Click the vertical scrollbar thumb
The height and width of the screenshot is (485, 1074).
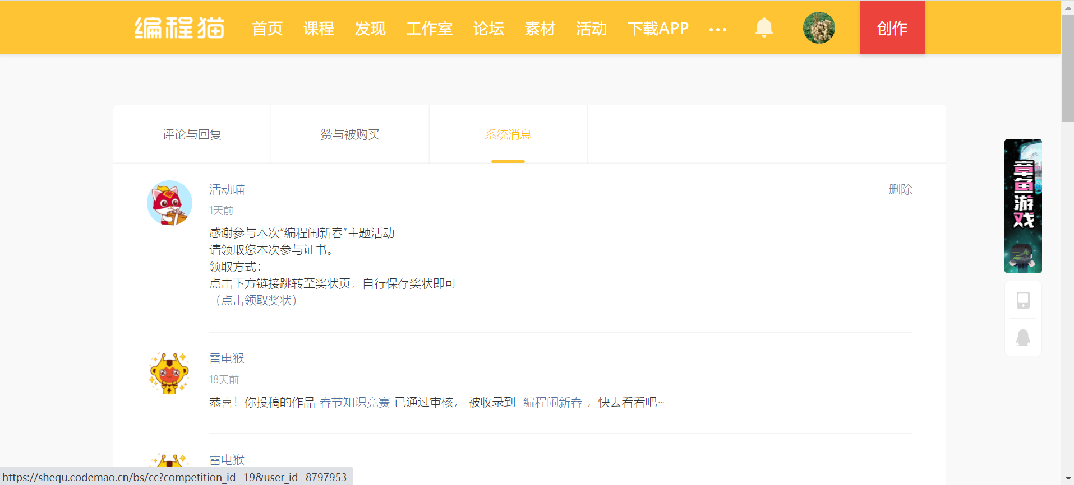(x=1068, y=68)
